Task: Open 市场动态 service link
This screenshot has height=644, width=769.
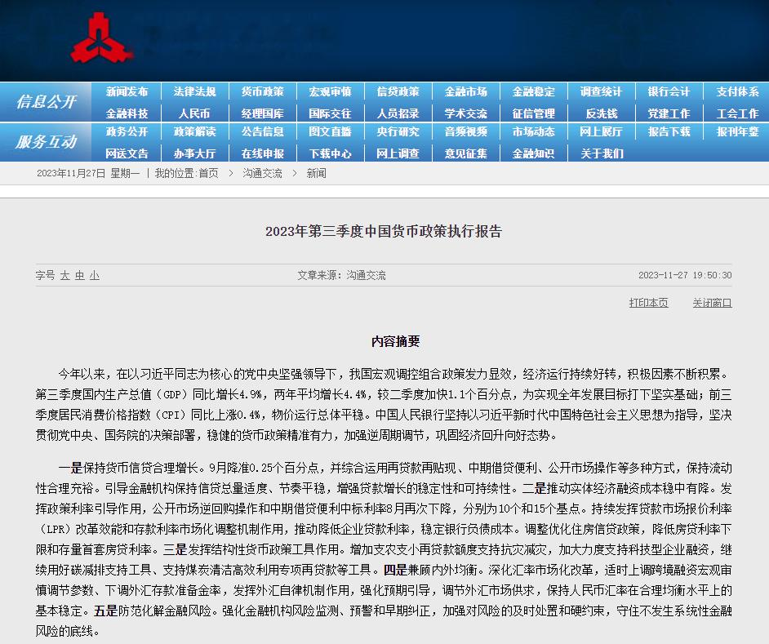Action: pos(533,131)
